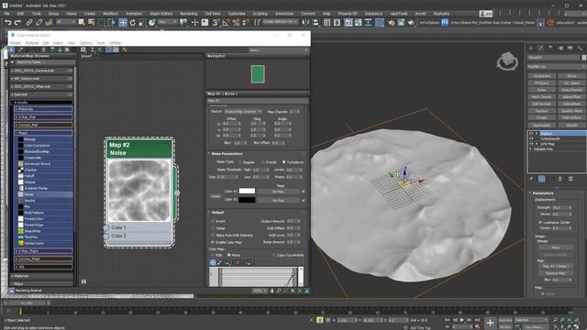Activate the Select and Move tool

point(123,23)
